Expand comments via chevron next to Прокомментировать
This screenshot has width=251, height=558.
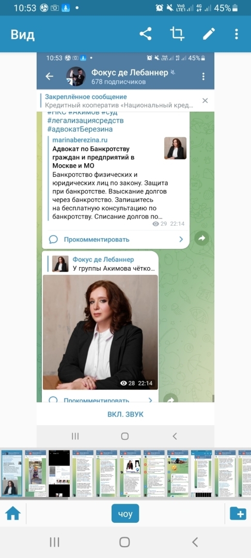(181, 239)
